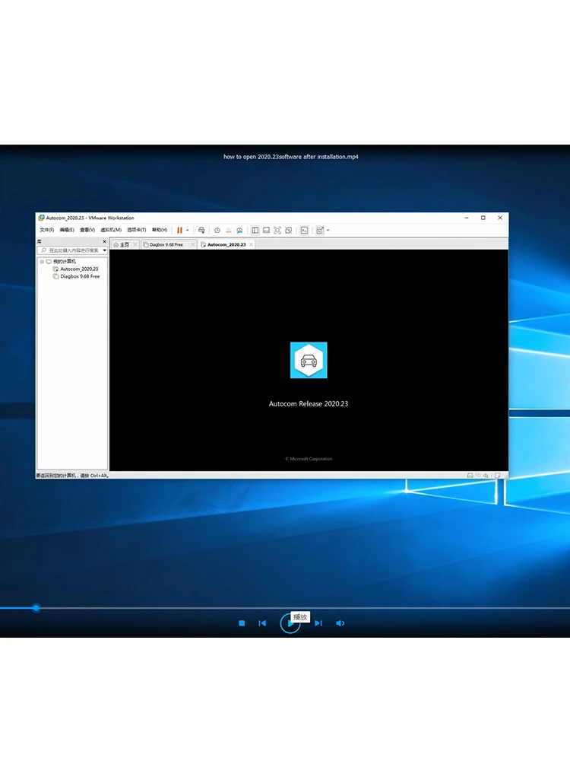Stop the video with the square button
570x761 pixels.
(x=242, y=623)
